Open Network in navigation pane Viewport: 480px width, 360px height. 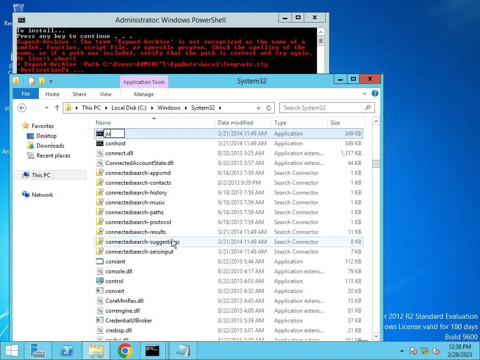tap(42, 195)
